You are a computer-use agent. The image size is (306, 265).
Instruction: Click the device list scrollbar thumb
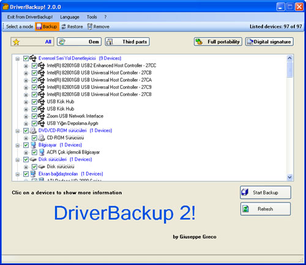click(289, 70)
